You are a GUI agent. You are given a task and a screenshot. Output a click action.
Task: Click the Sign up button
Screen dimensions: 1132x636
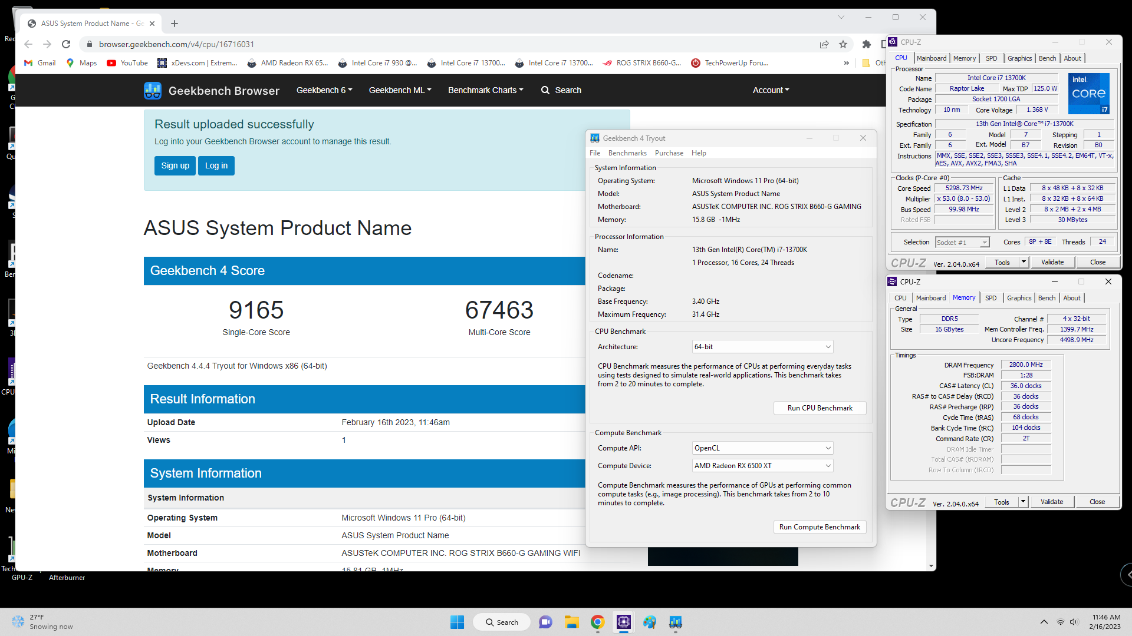click(175, 166)
